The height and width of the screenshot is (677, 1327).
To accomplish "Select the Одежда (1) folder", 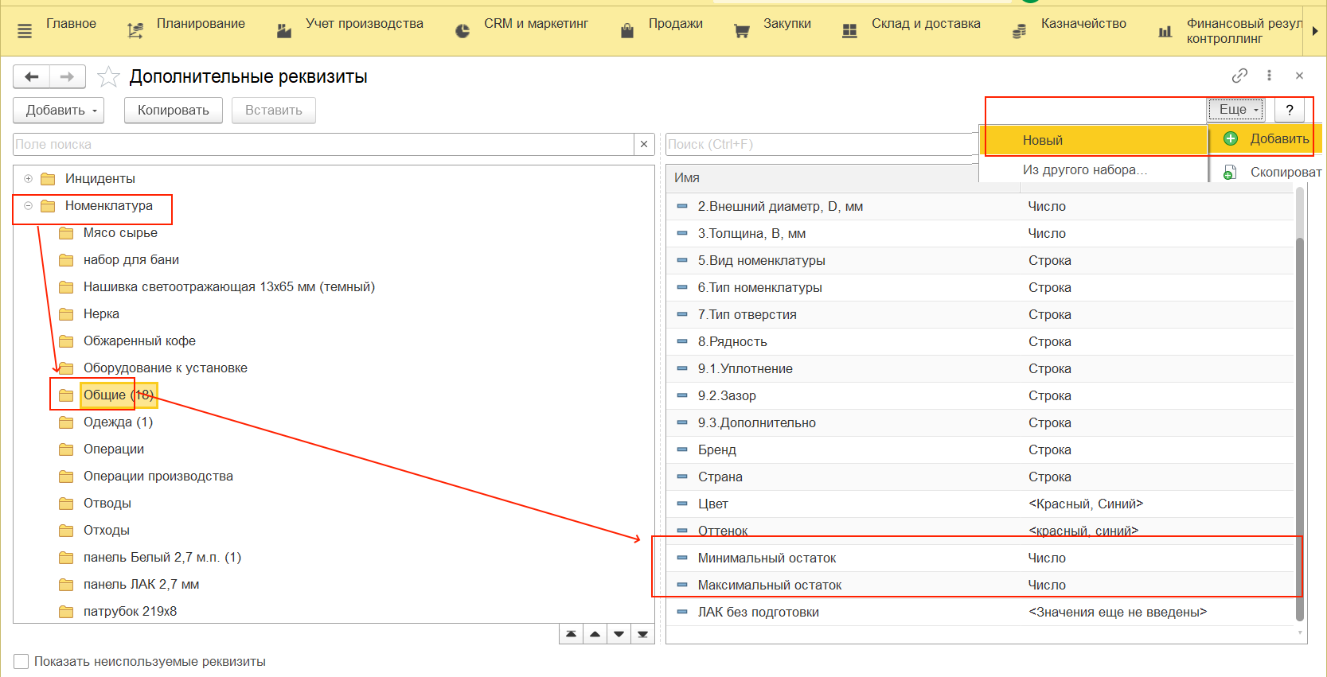I will (x=118, y=422).
